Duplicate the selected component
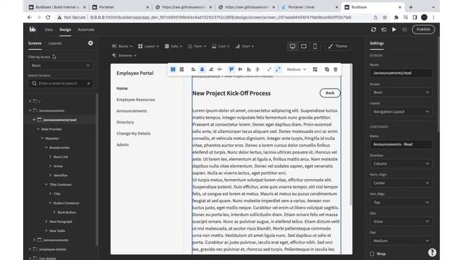 (x=326, y=69)
